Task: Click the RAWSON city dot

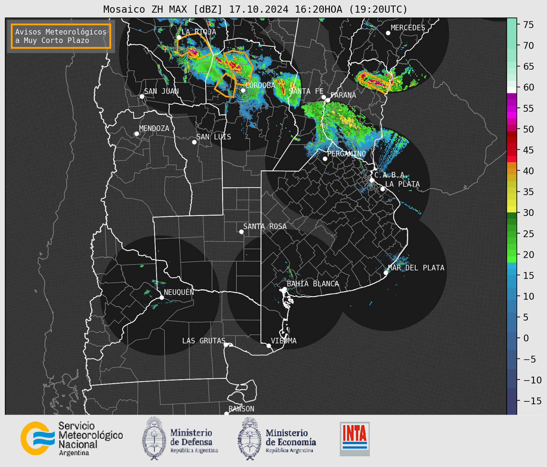Action: (x=226, y=414)
